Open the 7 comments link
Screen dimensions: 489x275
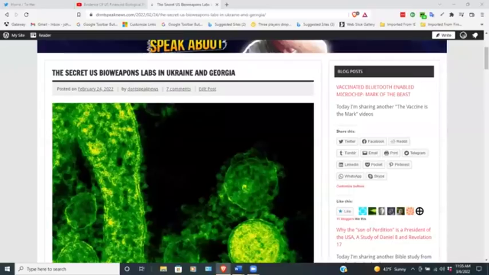click(178, 89)
